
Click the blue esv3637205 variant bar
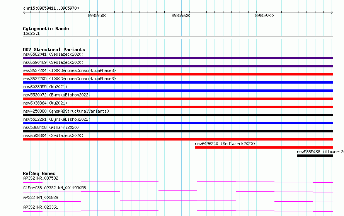click(178, 82)
